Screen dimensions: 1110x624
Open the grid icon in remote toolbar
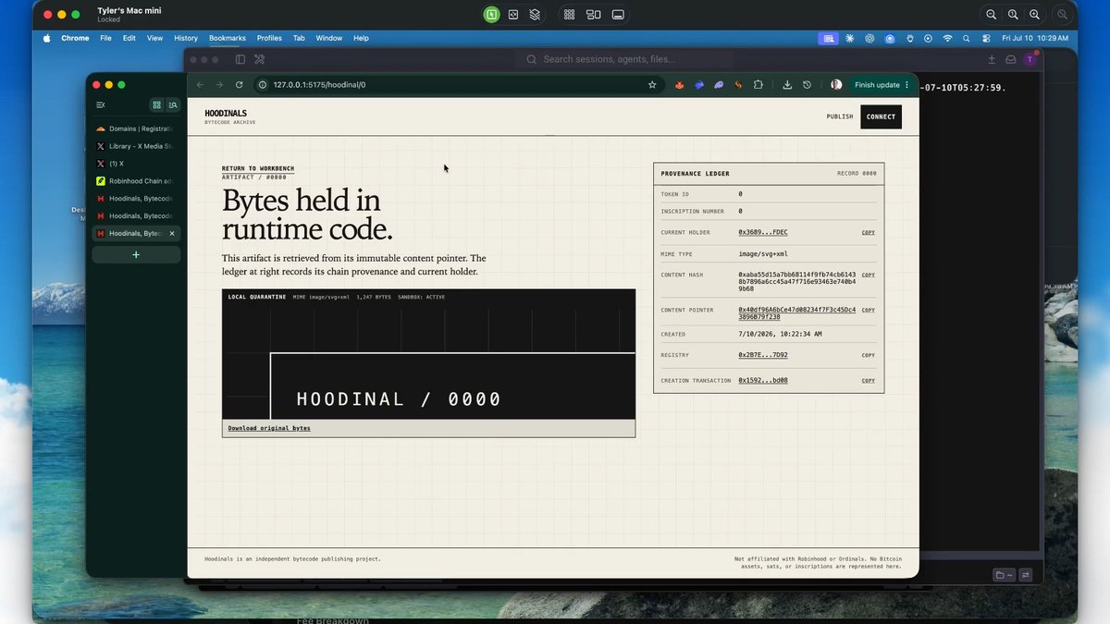(x=569, y=14)
